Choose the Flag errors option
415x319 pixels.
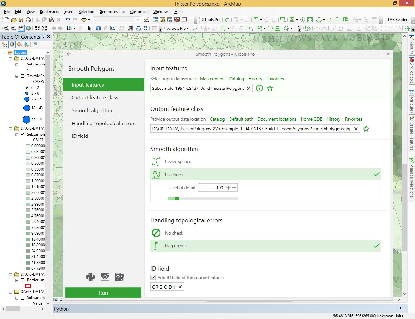[266, 246]
